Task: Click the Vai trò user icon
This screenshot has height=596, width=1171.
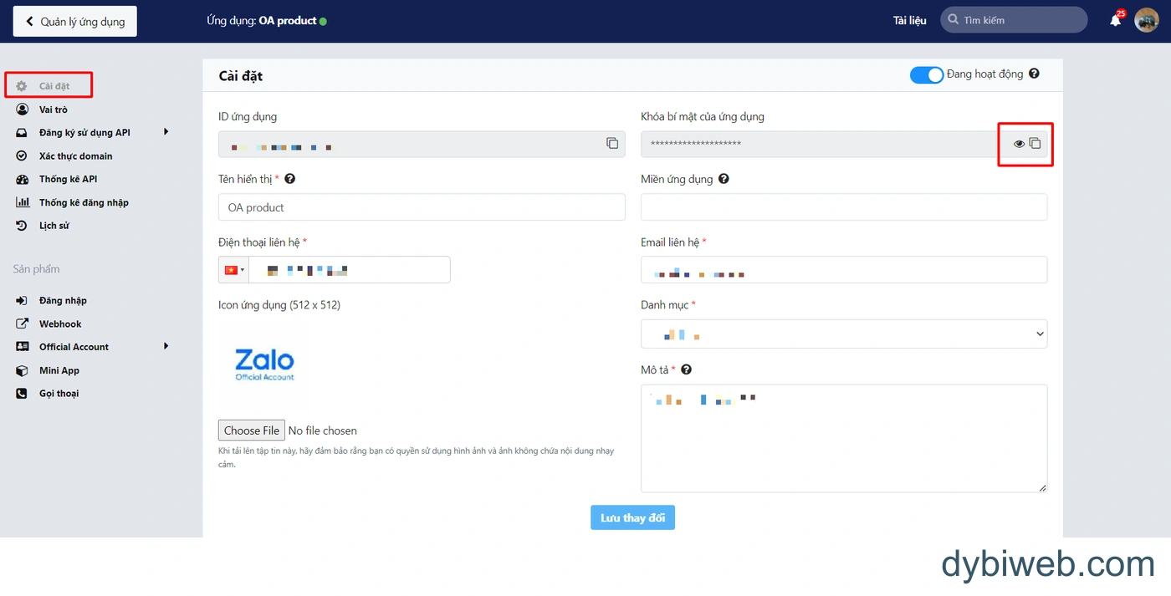Action: pos(22,110)
